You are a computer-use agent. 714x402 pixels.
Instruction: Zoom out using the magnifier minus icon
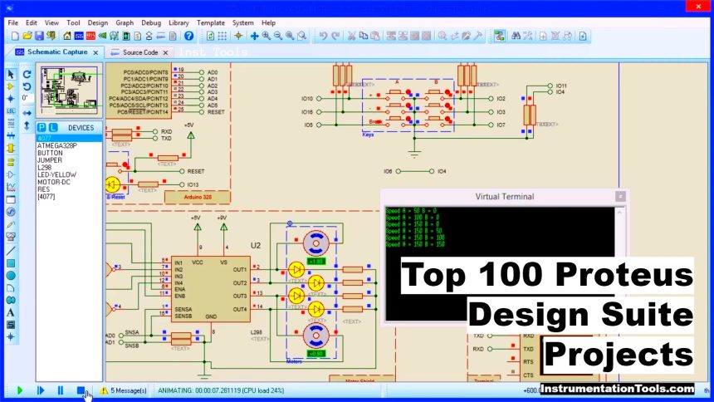(x=278, y=36)
